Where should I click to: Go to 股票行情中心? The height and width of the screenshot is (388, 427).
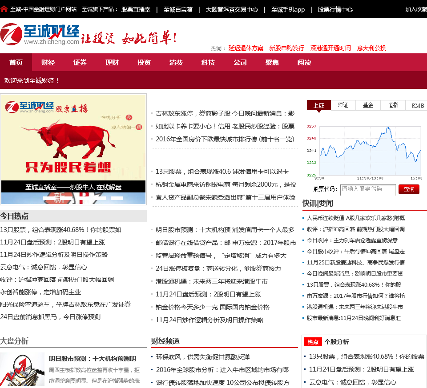pyautogui.click(x=335, y=9)
